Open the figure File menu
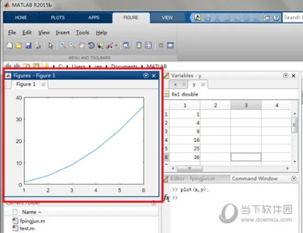 coord(12,33)
